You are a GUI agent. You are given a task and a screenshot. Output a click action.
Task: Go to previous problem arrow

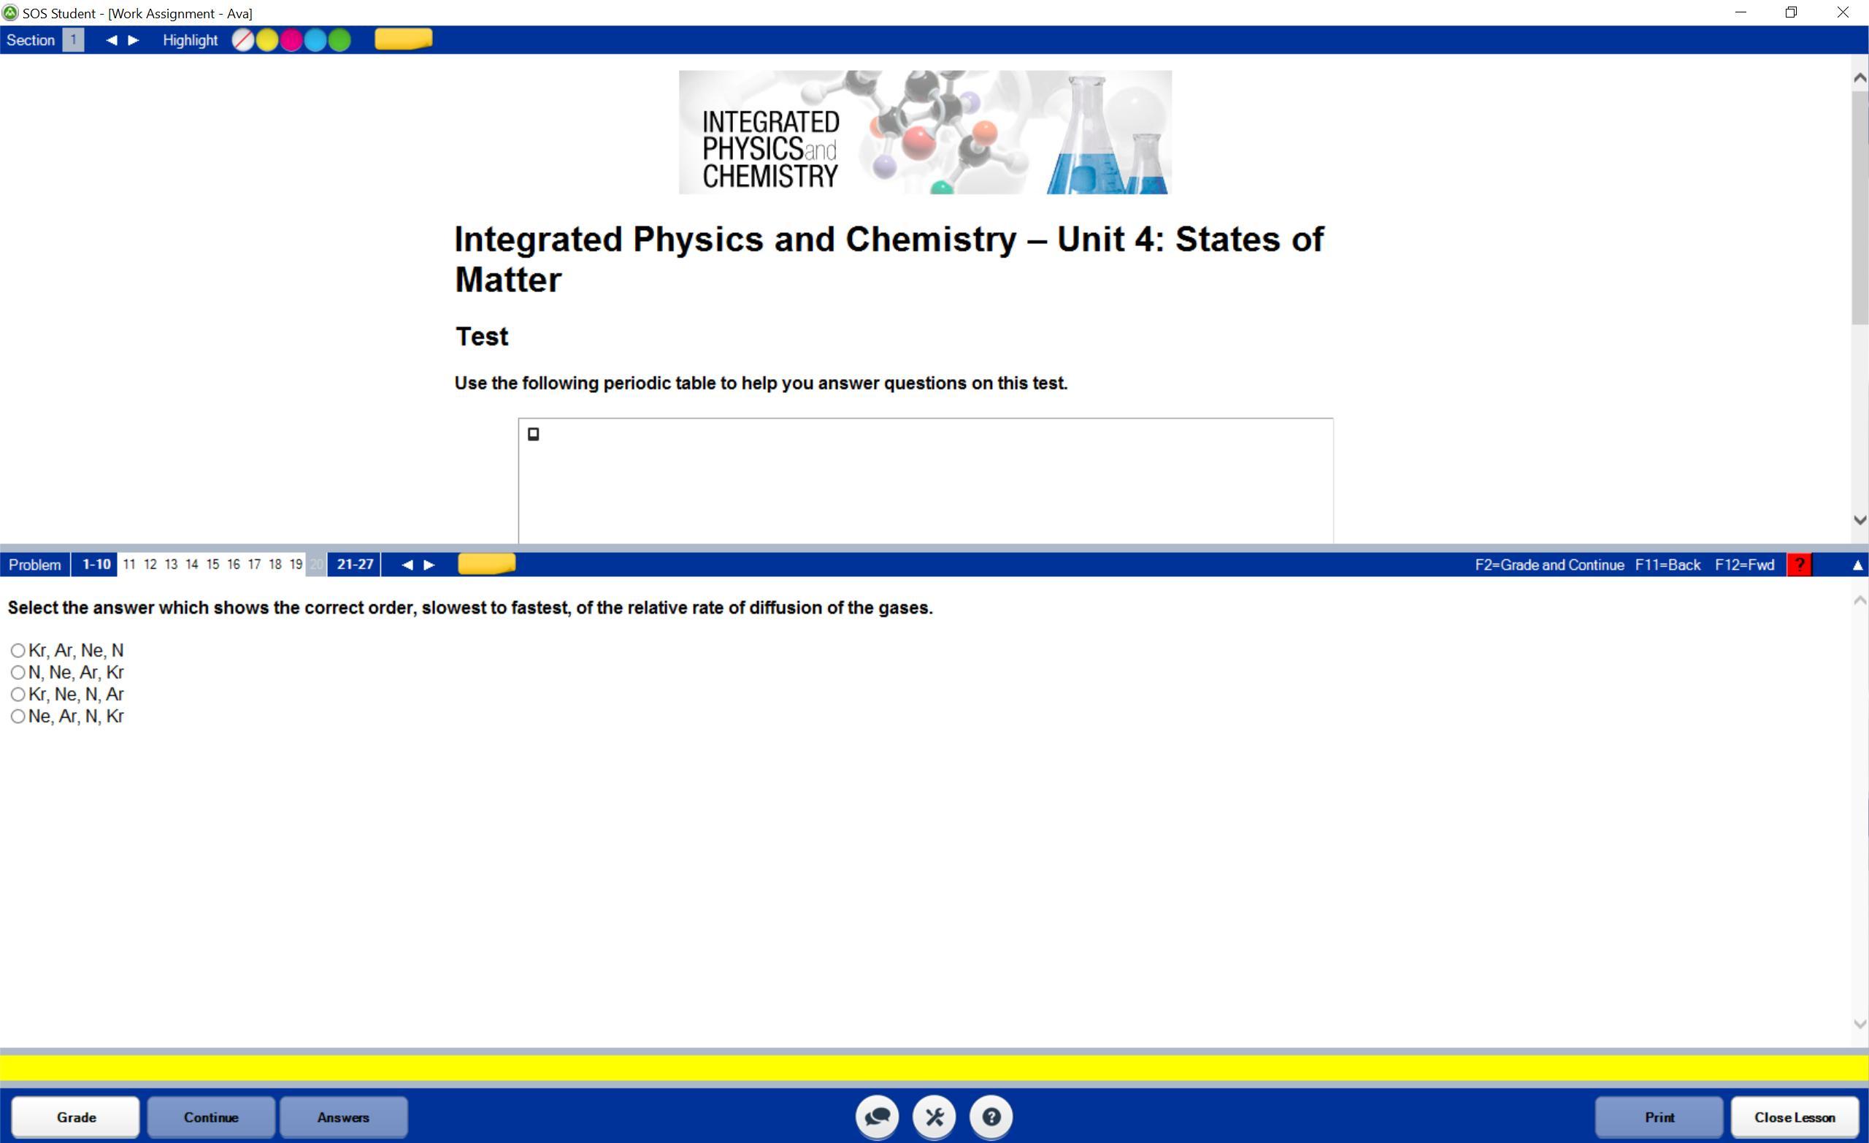[x=407, y=565]
